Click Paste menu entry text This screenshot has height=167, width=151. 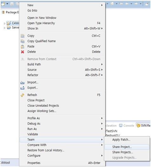click(31, 46)
